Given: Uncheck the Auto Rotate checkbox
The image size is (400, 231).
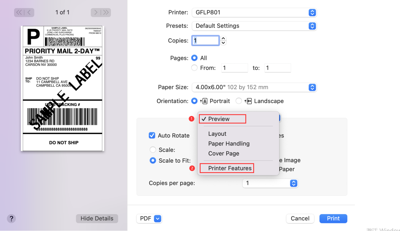Looking at the screenshot, I should click(x=152, y=135).
